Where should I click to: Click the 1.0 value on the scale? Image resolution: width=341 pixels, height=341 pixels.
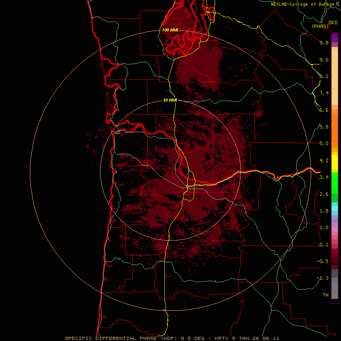[x=324, y=228]
